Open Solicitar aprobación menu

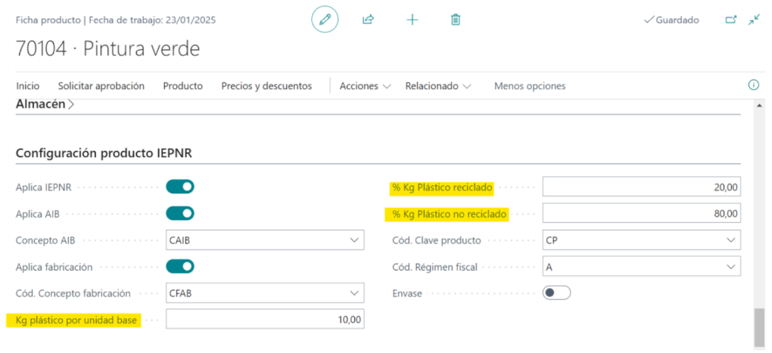coord(101,86)
